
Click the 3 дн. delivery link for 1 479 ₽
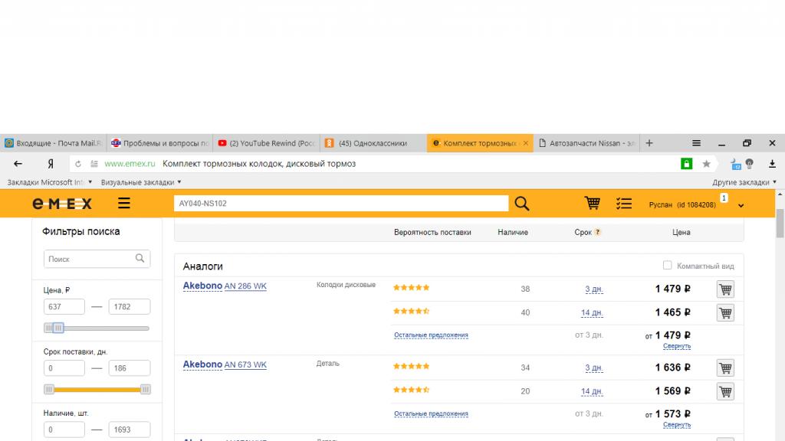[594, 289]
